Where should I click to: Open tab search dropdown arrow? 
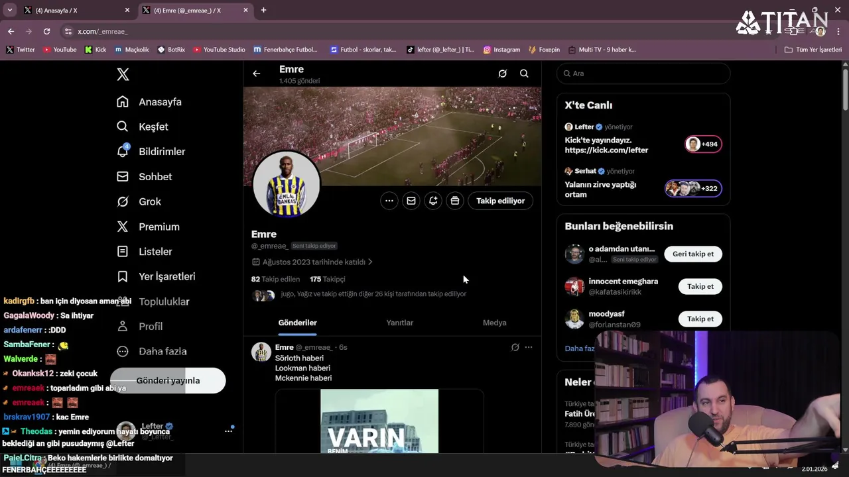[9, 10]
